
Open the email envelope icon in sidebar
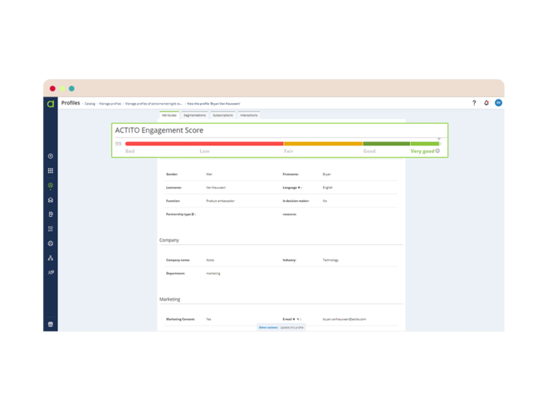[51, 200]
